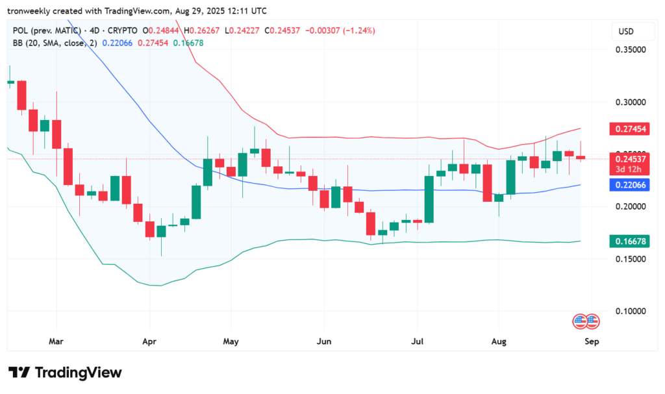The height and width of the screenshot is (394, 665).
Task: Click the rightmost US flag event marker
Action: pos(592,321)
